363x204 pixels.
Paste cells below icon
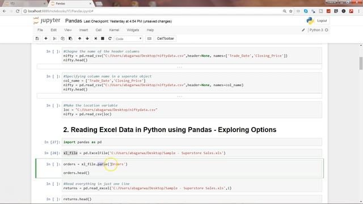click(x=70, y=39)
